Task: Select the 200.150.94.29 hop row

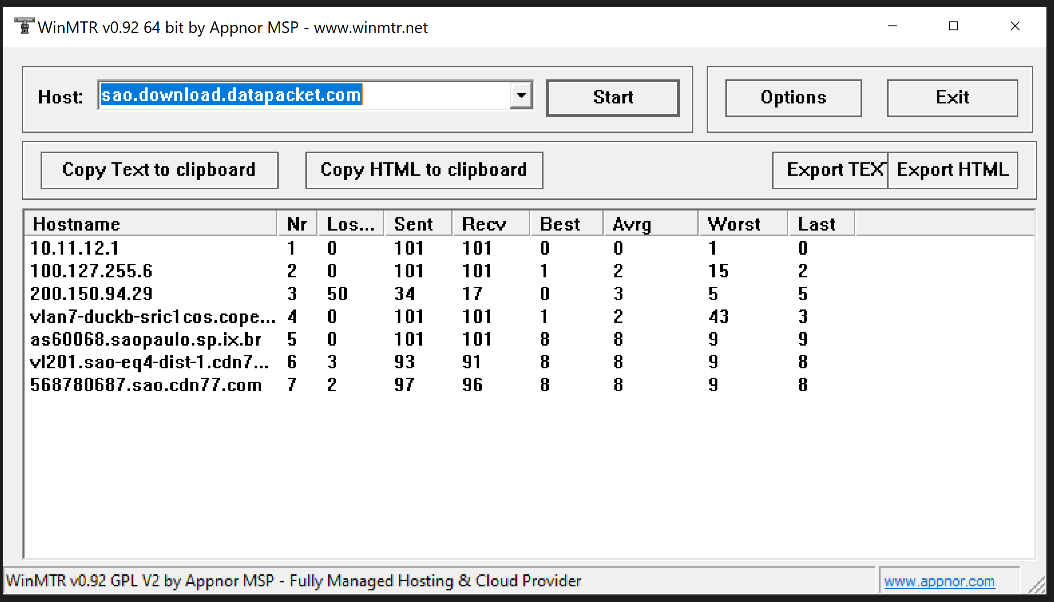Action: [440, 293]
